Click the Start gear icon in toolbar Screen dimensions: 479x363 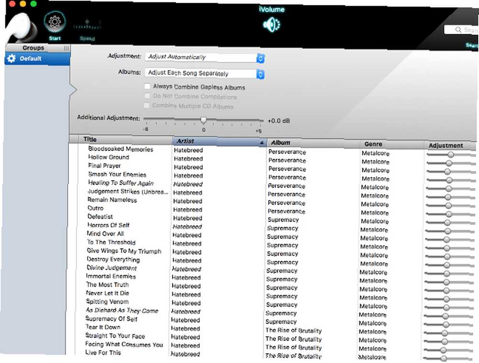click(x=55, y=22)
